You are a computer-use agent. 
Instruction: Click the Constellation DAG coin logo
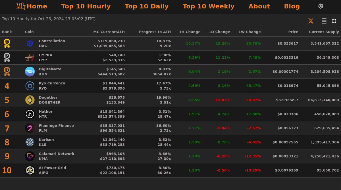[30, 43]
